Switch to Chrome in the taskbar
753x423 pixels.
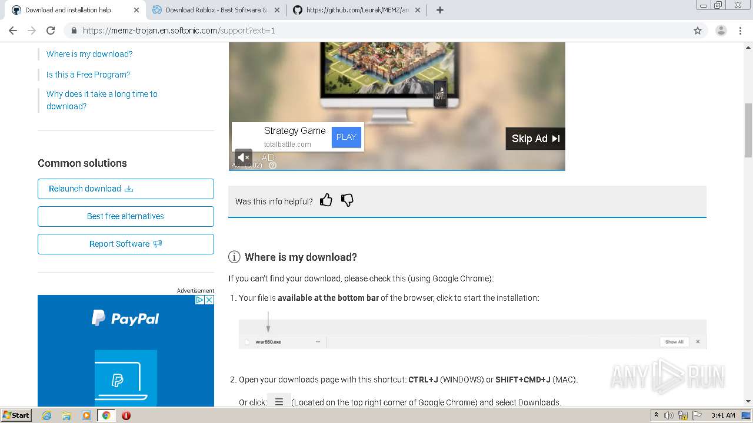(106, 415)
